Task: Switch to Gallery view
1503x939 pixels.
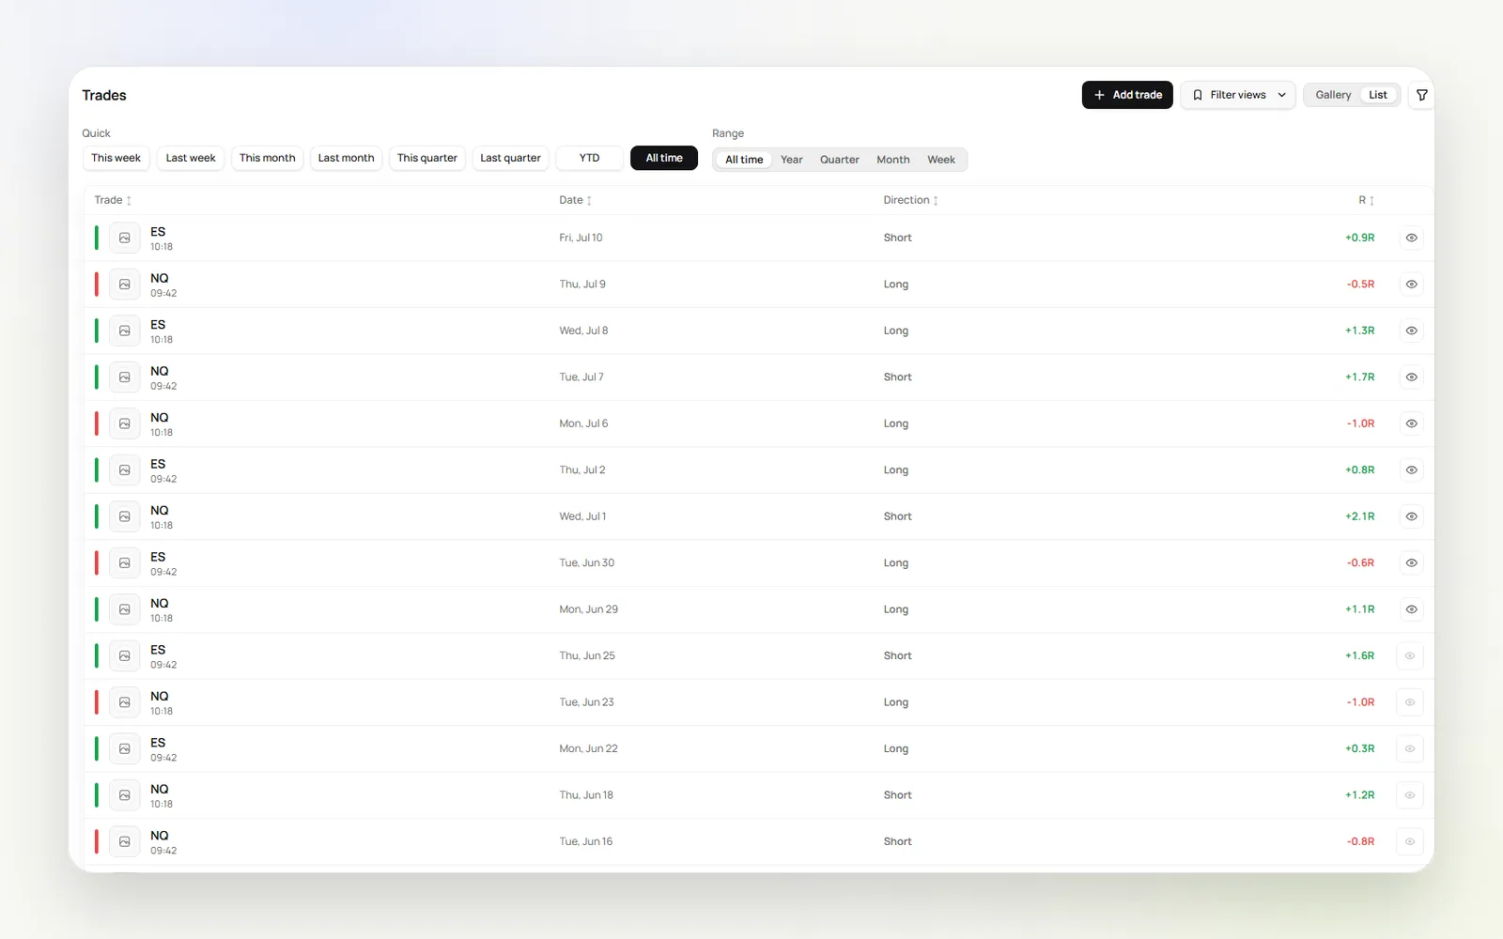Action: click(1333, 95)
